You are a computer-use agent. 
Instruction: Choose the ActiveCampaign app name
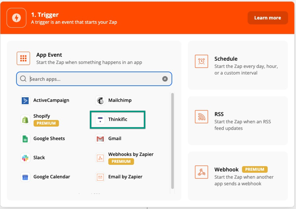point(51,100)
